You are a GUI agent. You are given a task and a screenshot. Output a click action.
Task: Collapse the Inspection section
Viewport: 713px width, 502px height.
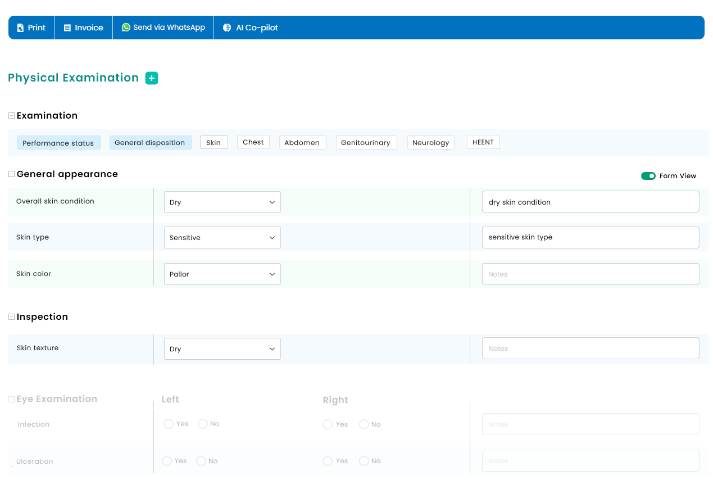(11, 317)
